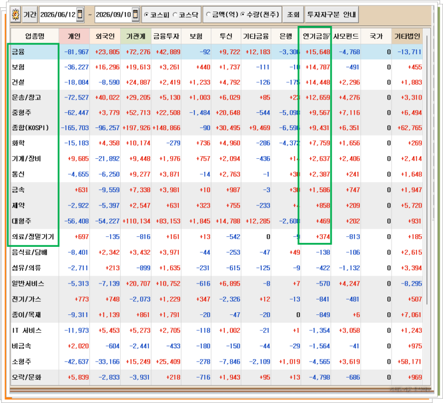Select the 소형주 row
This screenshot has width=443, height=403.
coord(217,361)
